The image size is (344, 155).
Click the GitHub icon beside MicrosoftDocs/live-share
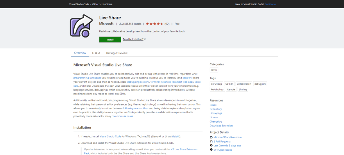pyautogui.click(x=211, y=137)
